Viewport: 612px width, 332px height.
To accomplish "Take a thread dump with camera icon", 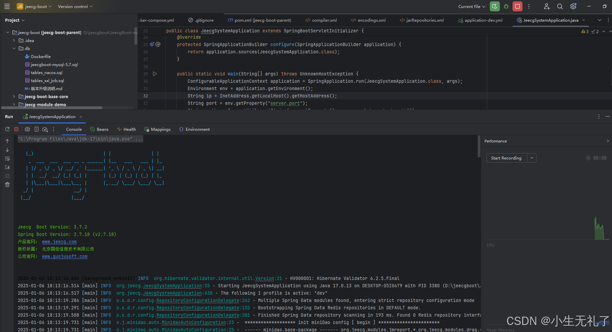I will point(27,129).
